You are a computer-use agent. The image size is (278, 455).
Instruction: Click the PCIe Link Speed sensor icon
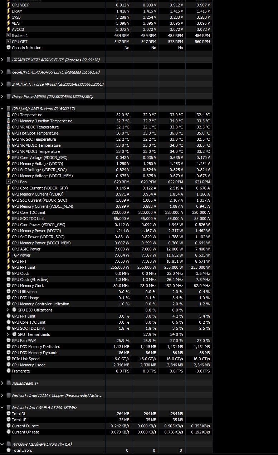point(9,359)
